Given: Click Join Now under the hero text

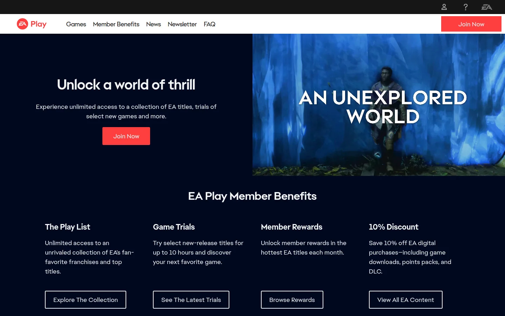Looking at the screenshot, I should [126, 136].
